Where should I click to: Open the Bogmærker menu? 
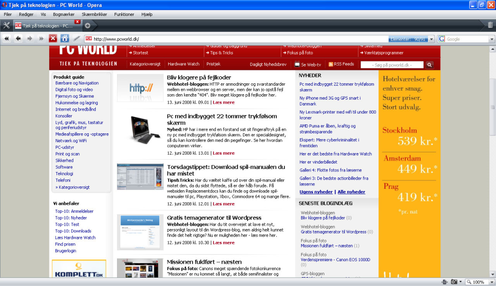pos(63,14)
